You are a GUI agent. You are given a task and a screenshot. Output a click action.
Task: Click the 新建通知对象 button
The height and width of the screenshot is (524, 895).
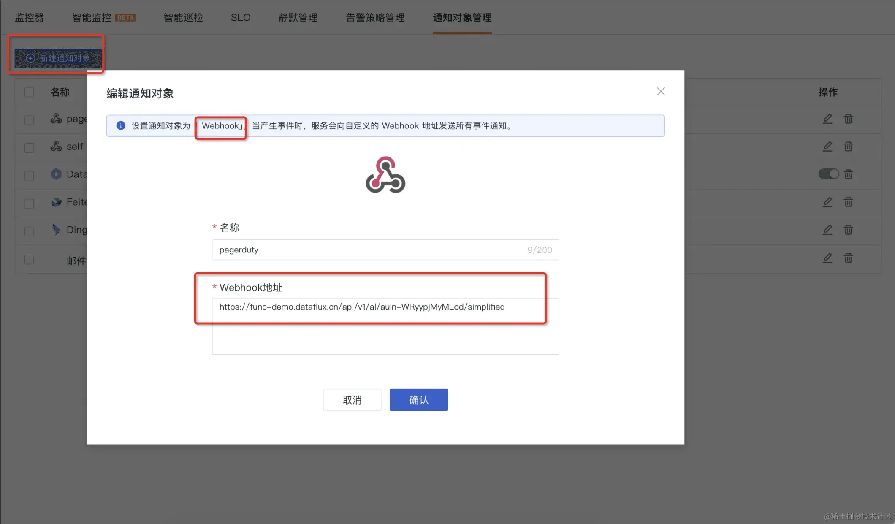pos(58,58)
